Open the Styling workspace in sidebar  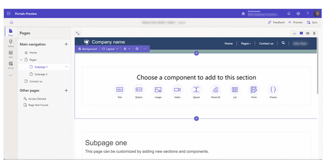click(x=11, y=43)
